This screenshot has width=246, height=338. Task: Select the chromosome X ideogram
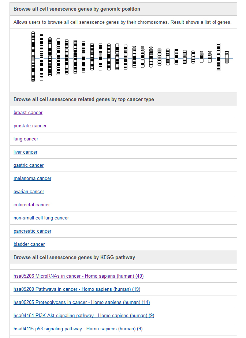(219, 57)
